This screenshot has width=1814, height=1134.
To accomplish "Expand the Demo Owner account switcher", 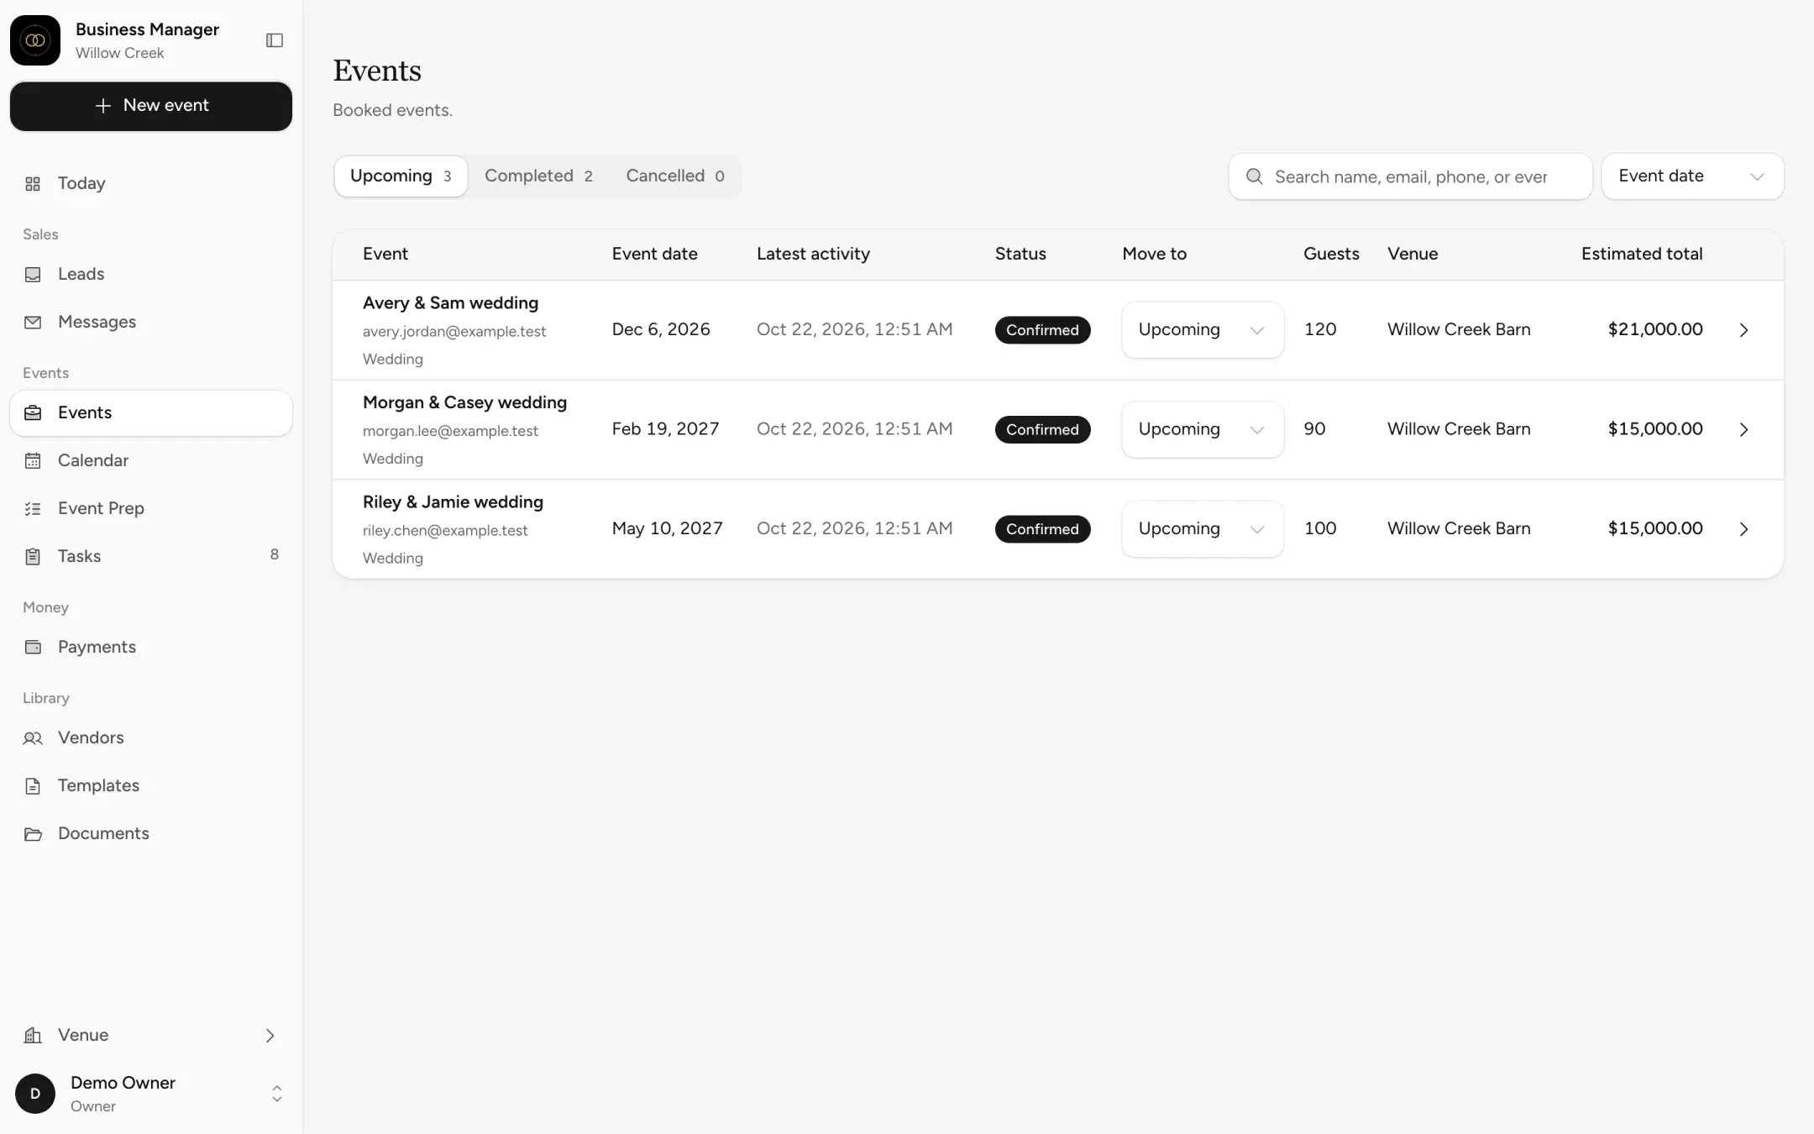I will 276,1094.
